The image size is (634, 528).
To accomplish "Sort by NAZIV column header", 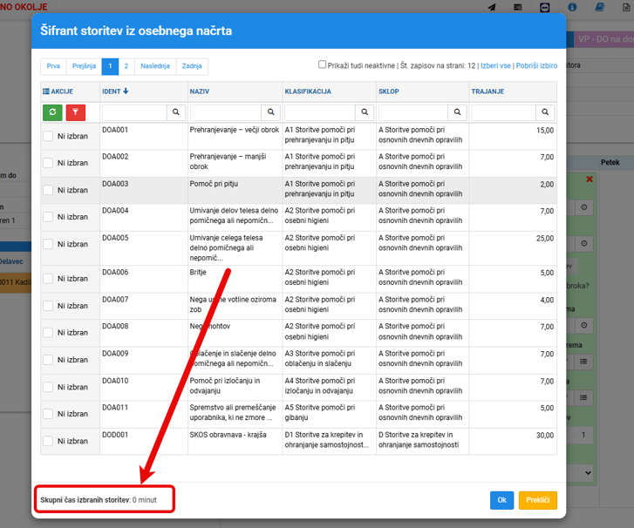I will 200,91.
